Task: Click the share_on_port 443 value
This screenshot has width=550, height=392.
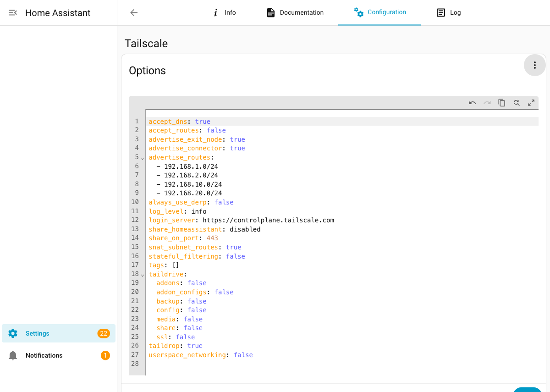Action: [213, 238]
